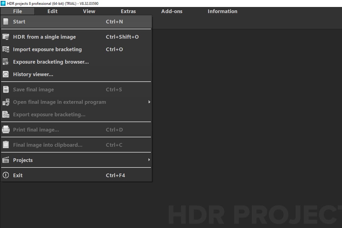
Task: Expand the Projects submenu arrow
Action: pyautogui.click(x=149, y=160)
